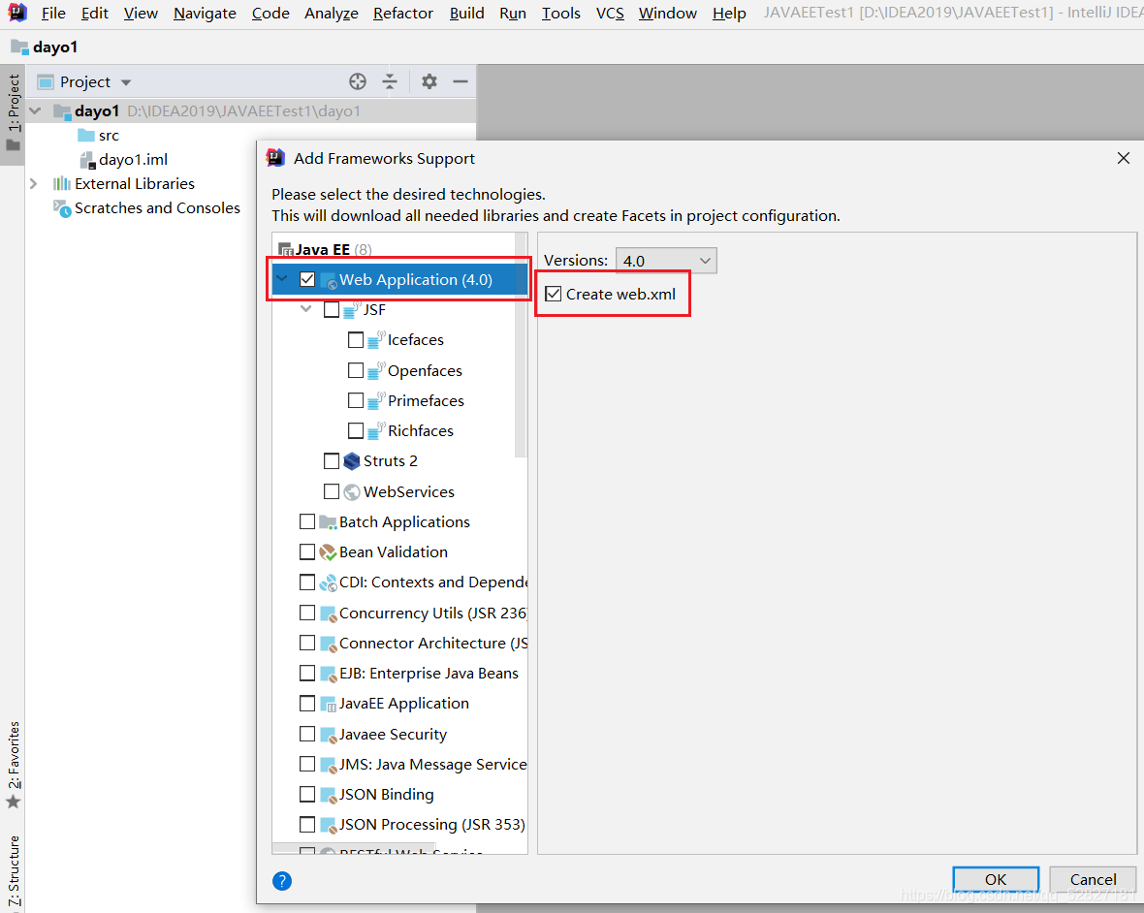1144x913 pixels.
Task: Open the Refactor menu
Action: click(402, 14)
